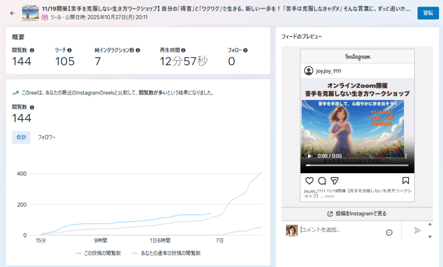Click info icon next to リーチ
Viewport: 443px width, 267px height.
(70, 50)
